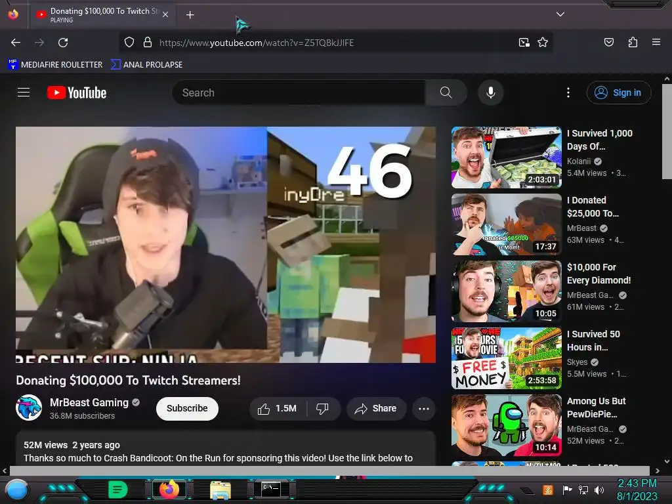Open the green notes app taskbar icon
Image resolution: width=672 pixels, height=504 pixels.
tap(117, 490)
